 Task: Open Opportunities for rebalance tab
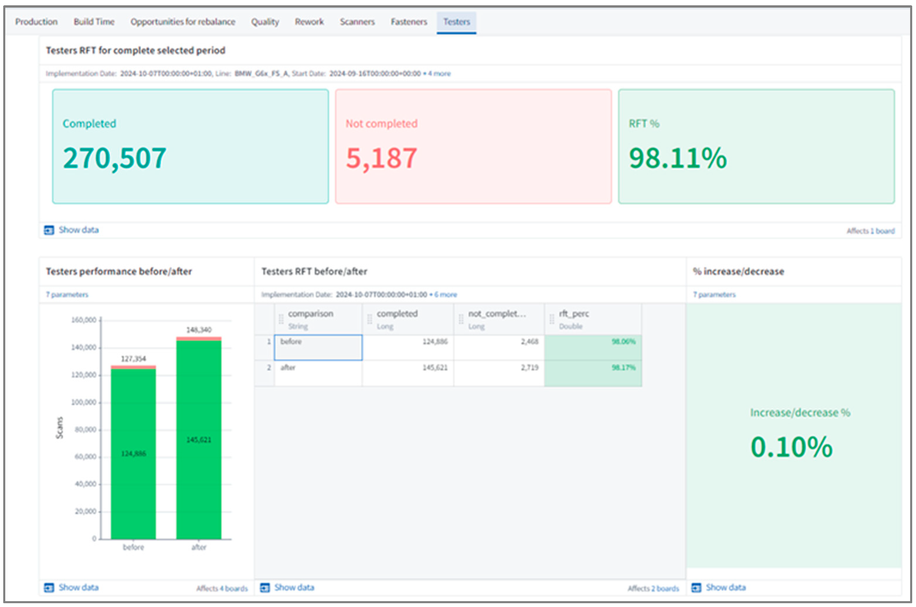click(183, 22)
